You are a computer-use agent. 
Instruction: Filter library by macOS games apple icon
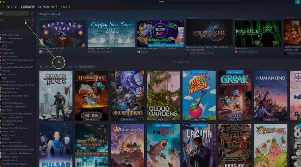pos(25,20)
